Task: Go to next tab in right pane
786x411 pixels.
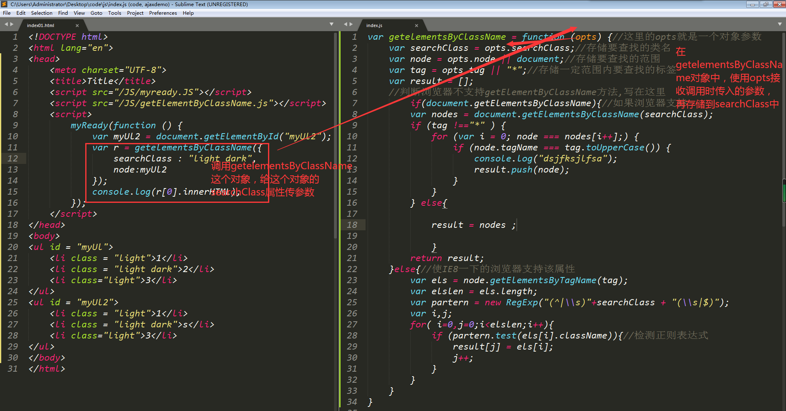Action: click(351, 25)
